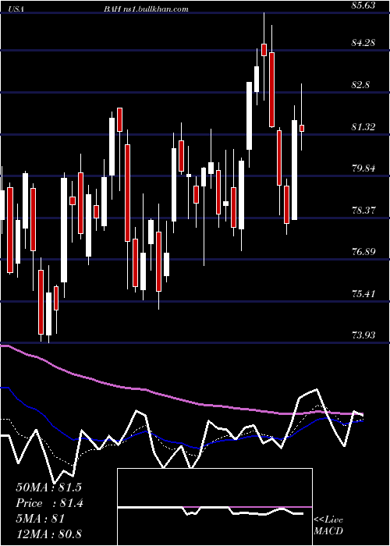Click the tallest candlestick wick reaching 85.63
Viewport: 390px width, 546px height.
tap(264, 56)
